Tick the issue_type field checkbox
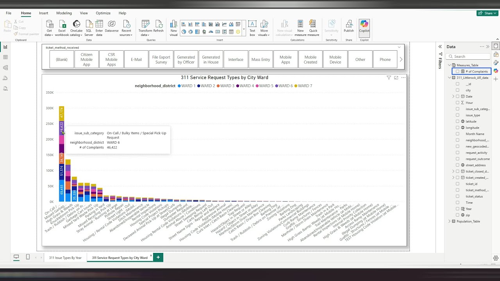This screenshot has width=500, height=281. click(457, 115)
